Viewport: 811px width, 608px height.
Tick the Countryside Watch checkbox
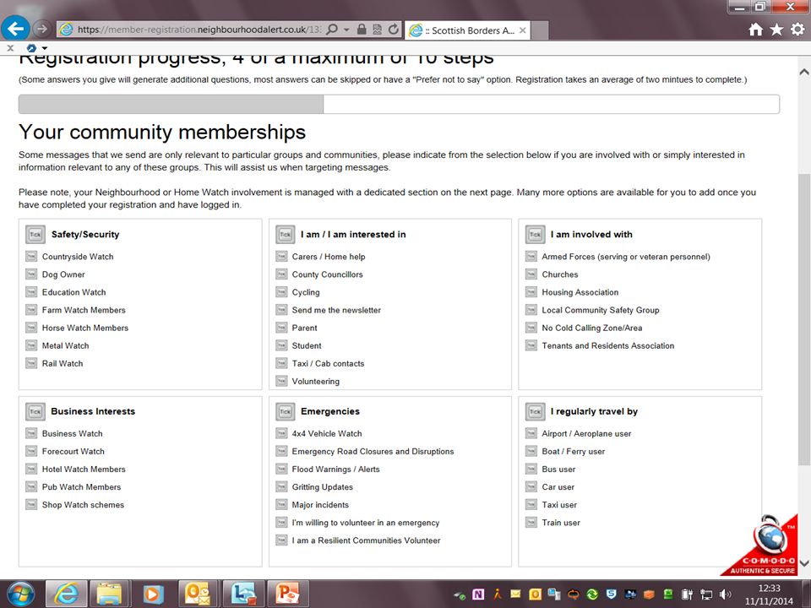[31, 257]
